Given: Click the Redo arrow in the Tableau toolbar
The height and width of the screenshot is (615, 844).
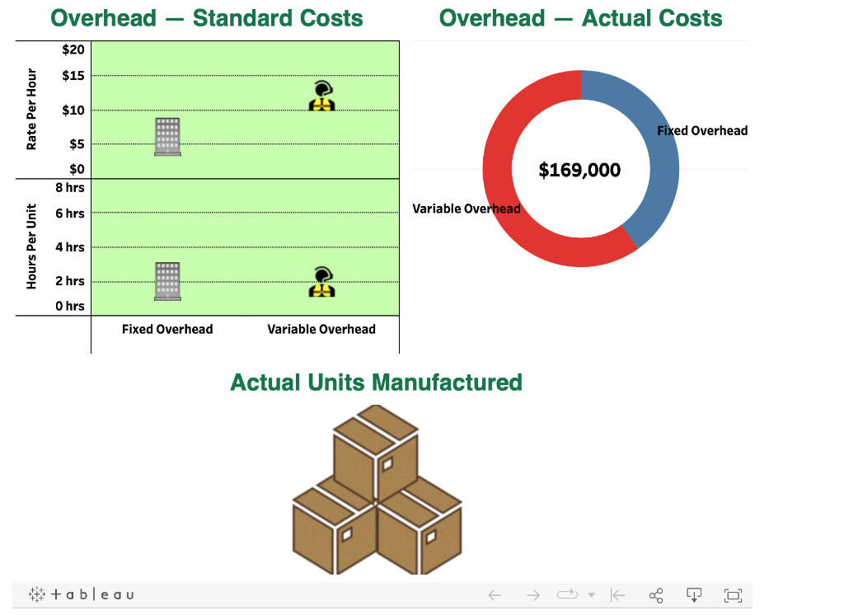Looking at the screenshot, I should [533, 594].
